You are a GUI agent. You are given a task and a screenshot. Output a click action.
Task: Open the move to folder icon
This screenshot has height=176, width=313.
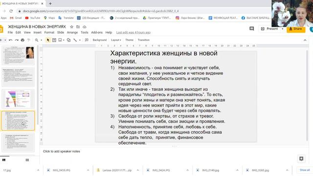(x=78, y=27)
